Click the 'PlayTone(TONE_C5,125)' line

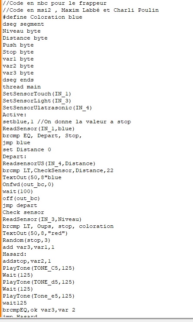[39, 268]
